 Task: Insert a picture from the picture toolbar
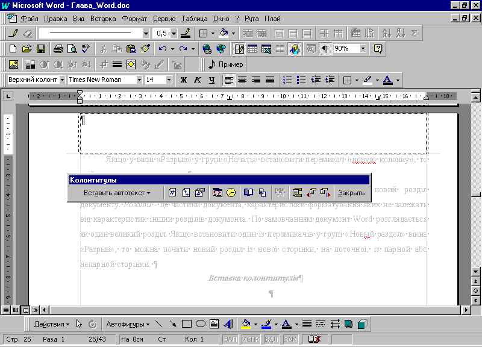[13, 64]
